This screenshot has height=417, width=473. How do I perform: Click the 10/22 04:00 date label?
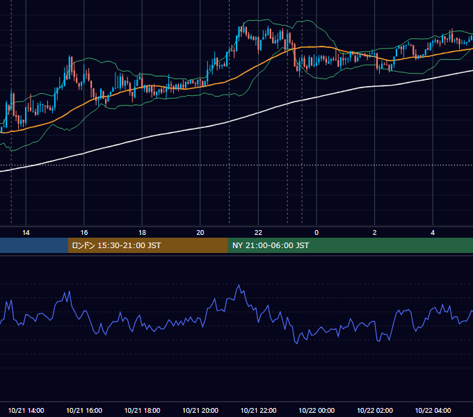click(433, 410)
